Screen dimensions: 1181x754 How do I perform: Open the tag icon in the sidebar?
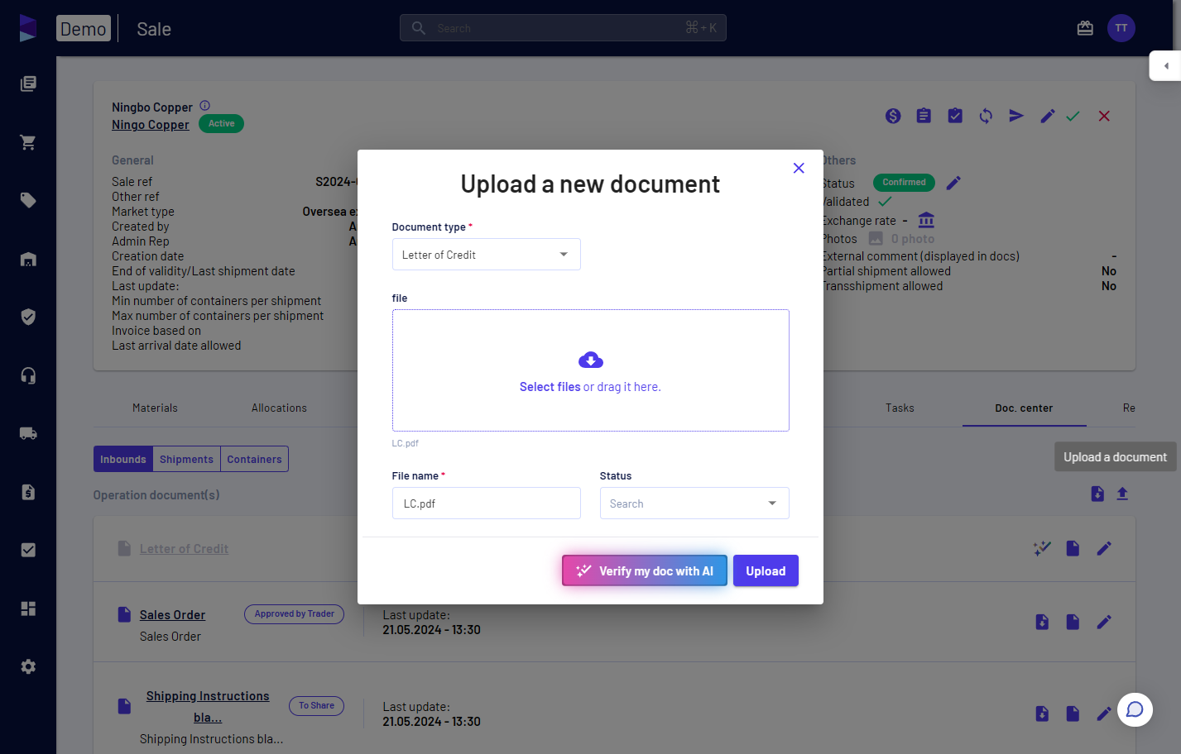28,200
